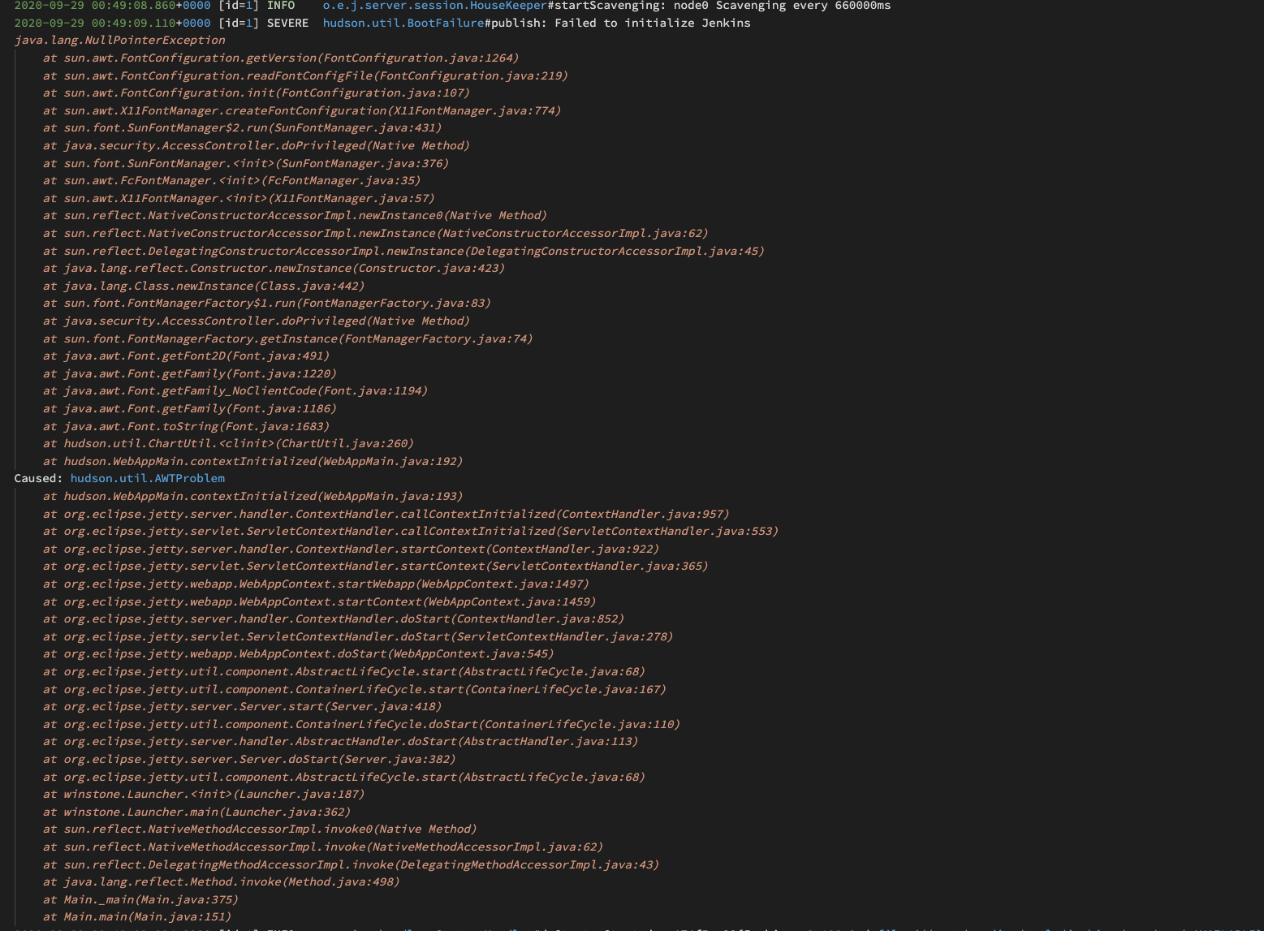Click the NativeMethodAccessorImpl.invoke0 stack frame
Image resolution: width=1264 pixels, height=931 pixels.
pos(260,829)
